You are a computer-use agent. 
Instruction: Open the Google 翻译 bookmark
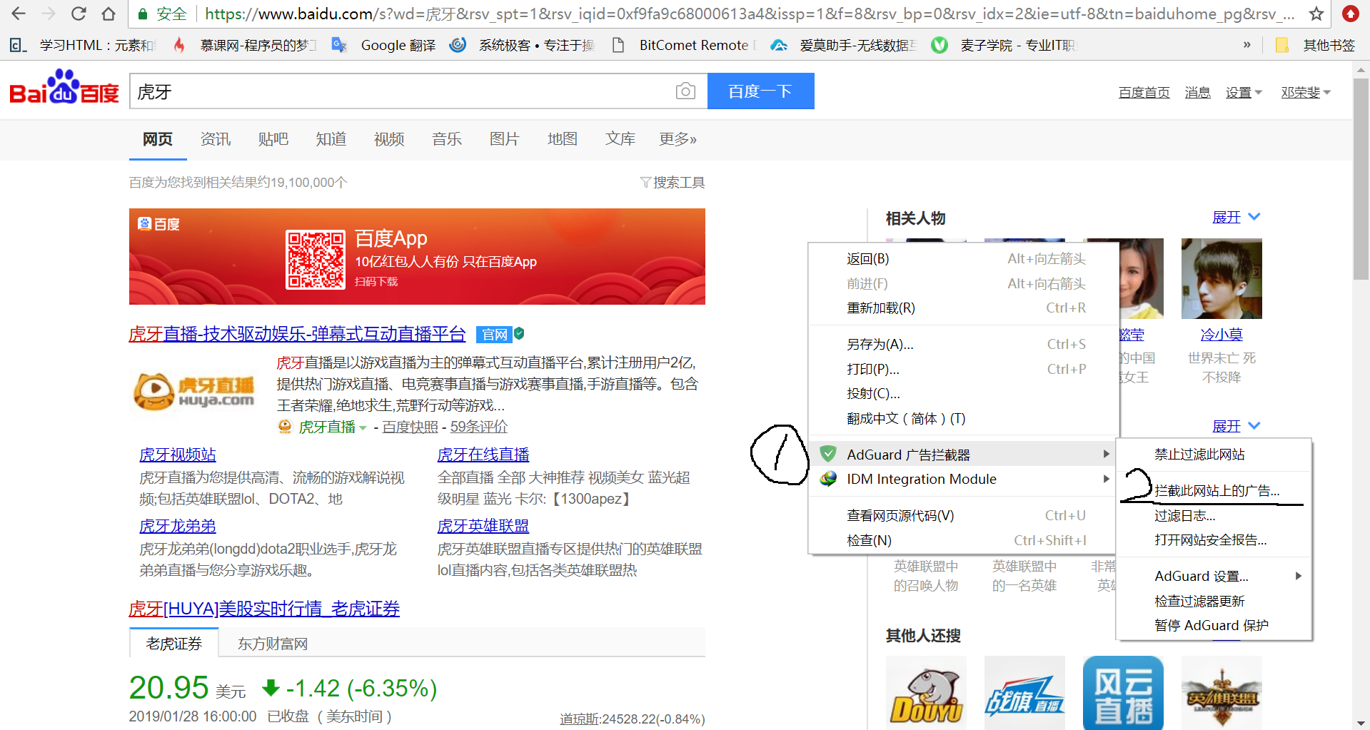click(x=384, y=45)
